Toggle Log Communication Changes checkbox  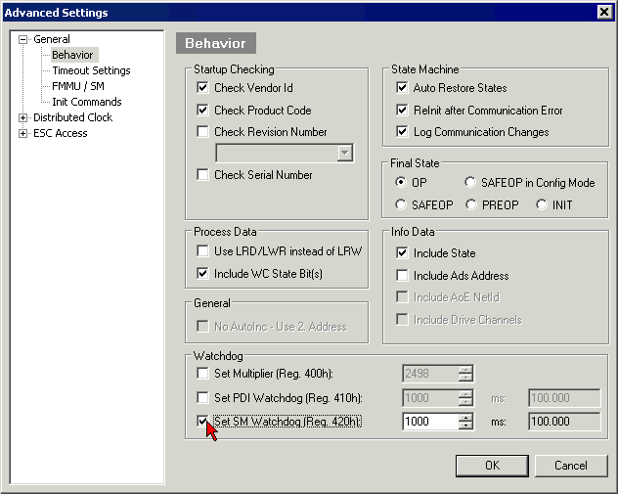pos(402,132)
